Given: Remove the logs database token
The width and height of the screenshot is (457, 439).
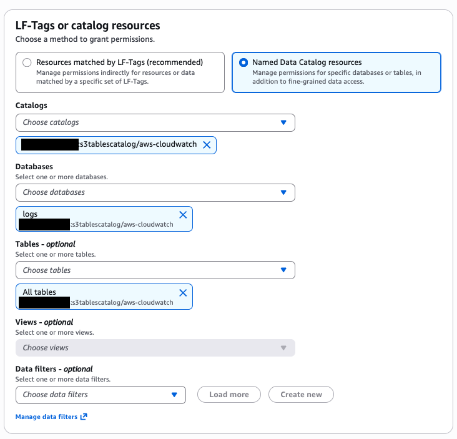Looking at the screenshot, I should click(183, 215).
